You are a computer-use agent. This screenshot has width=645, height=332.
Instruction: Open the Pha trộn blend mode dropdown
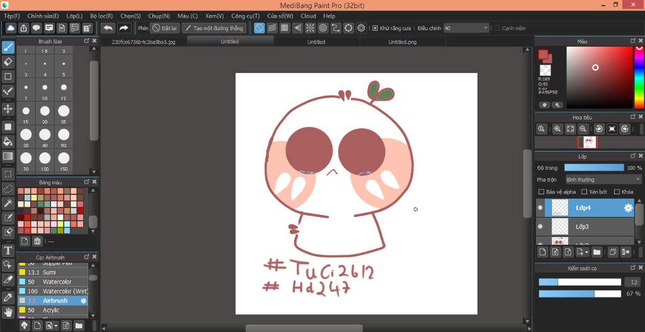click(602, 180)
